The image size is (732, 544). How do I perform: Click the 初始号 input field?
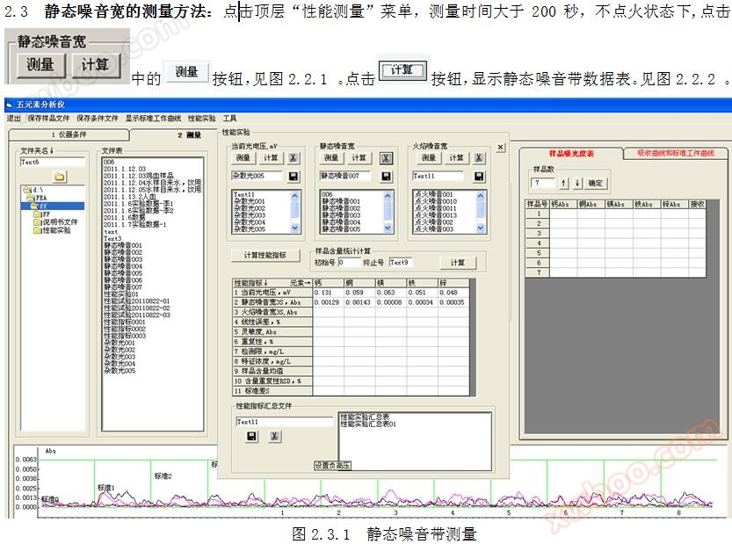349,263
